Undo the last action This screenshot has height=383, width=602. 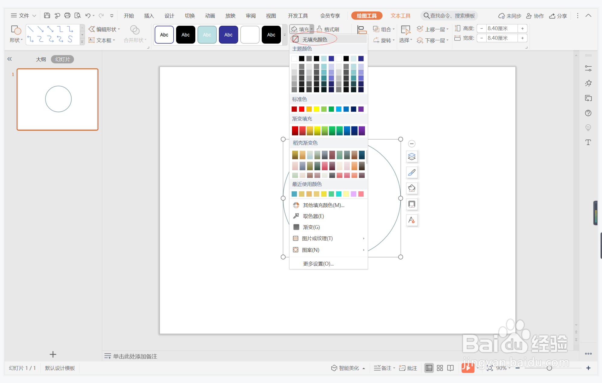(x=88, y=15)
